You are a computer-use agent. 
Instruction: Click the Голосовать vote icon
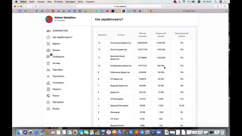[48, 83]
